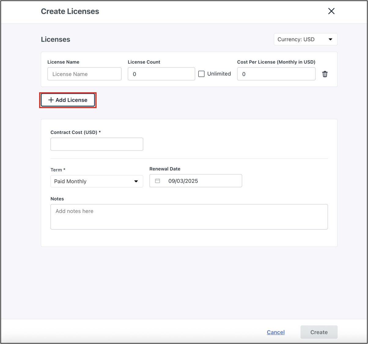Click the plus icon on Add License
368x344 pixels.
51,100
